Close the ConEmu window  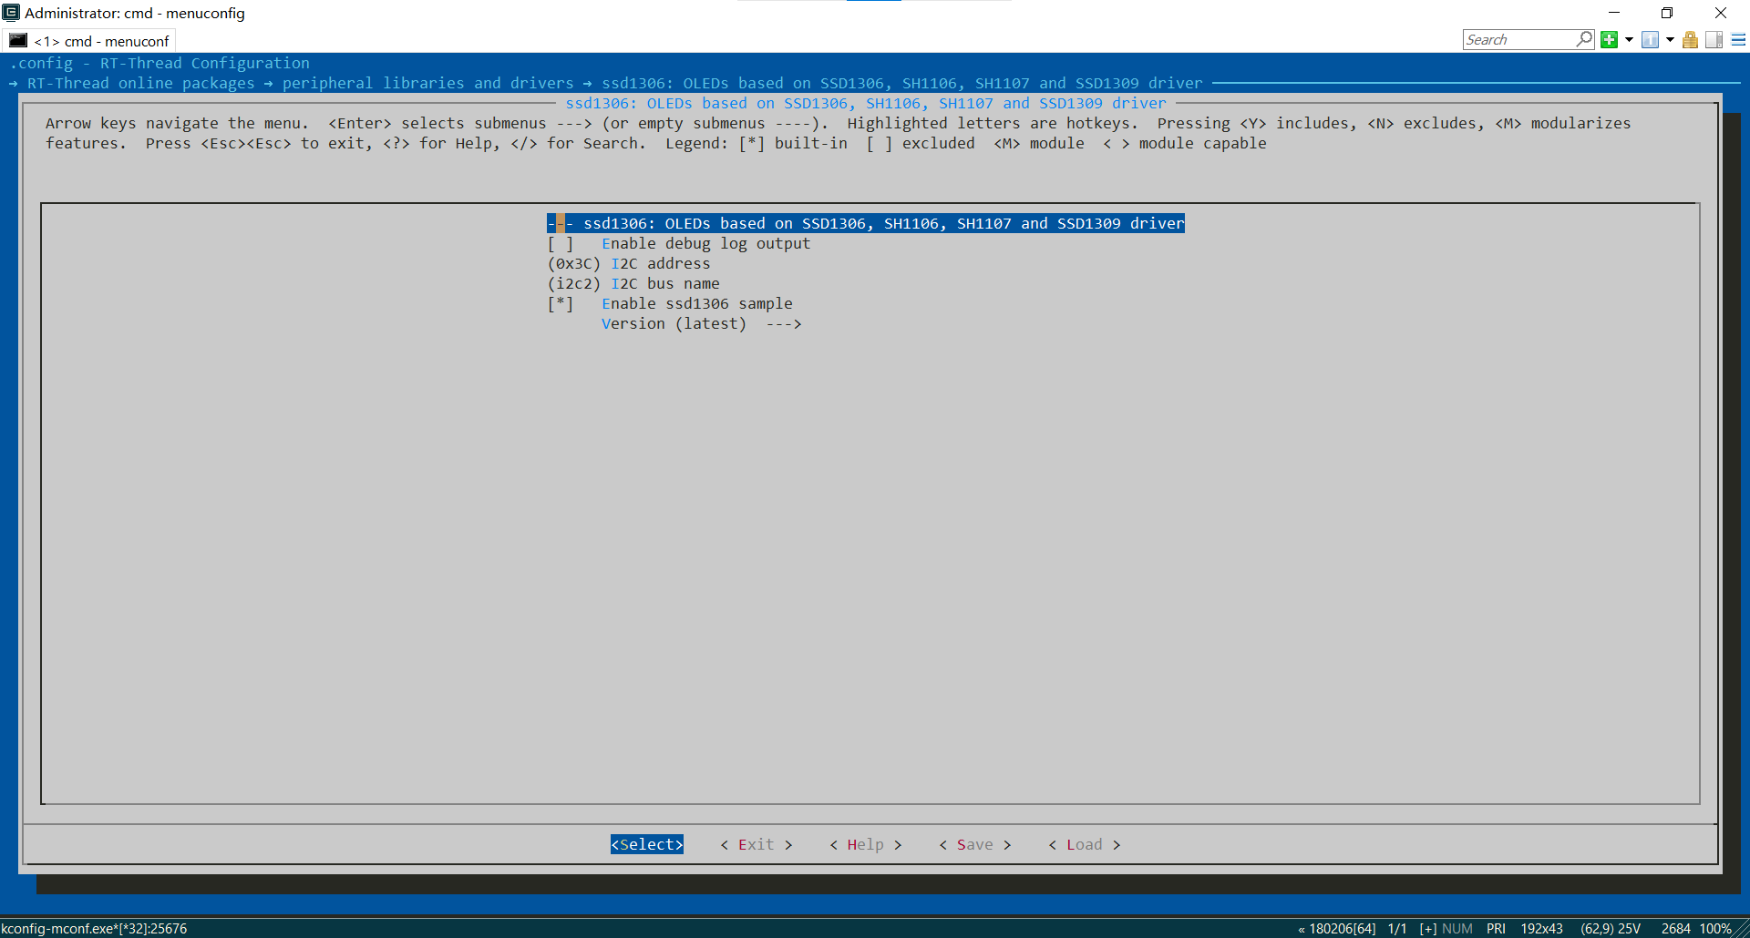tap(1721, 13)
